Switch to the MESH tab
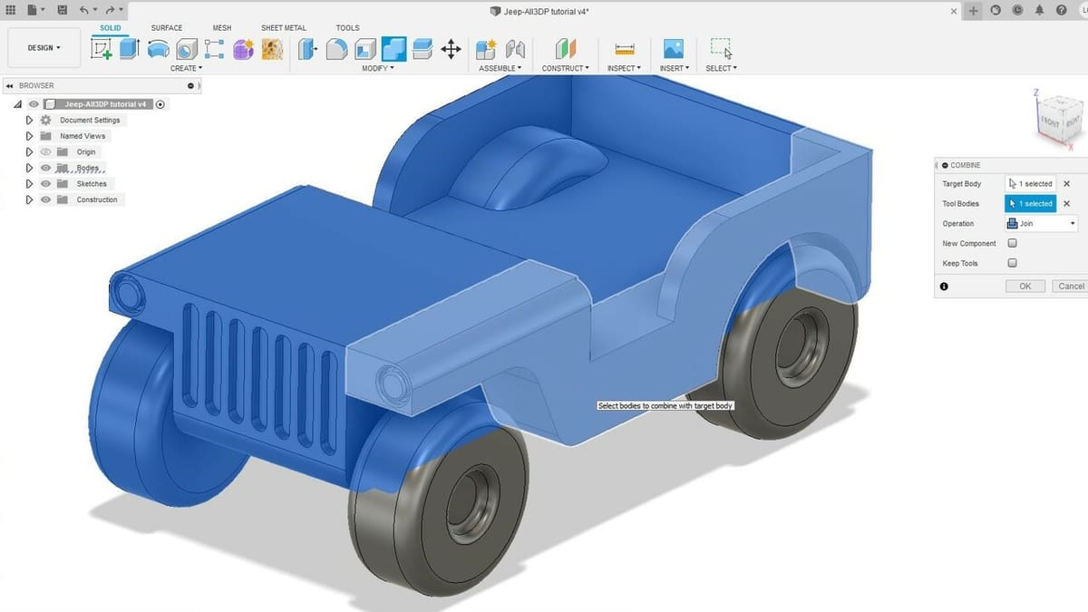1088x612 pixels. [x=222, y=28]
